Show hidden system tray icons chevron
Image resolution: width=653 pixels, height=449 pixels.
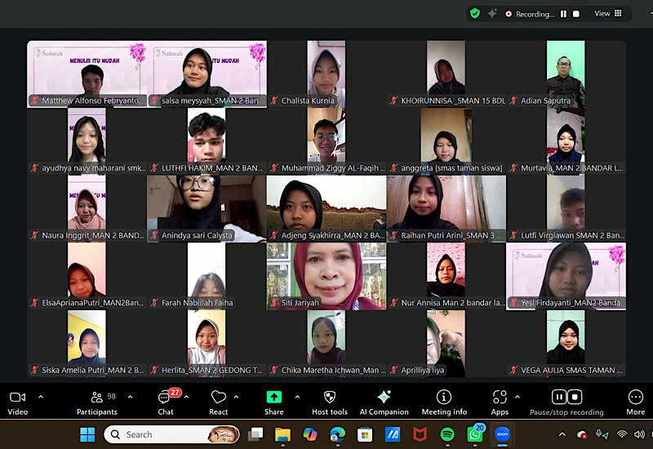[x=562, y=434]
